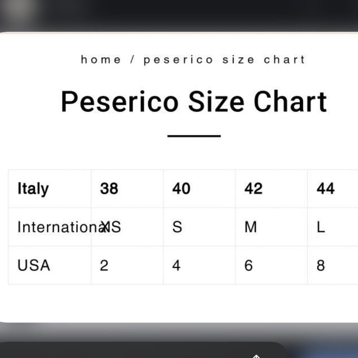This screenshot has height=358, width=358.
Task: Click USA size 8 cell
Action: tap(333, 265)
